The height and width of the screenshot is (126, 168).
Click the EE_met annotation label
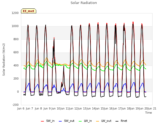(29, 11)
